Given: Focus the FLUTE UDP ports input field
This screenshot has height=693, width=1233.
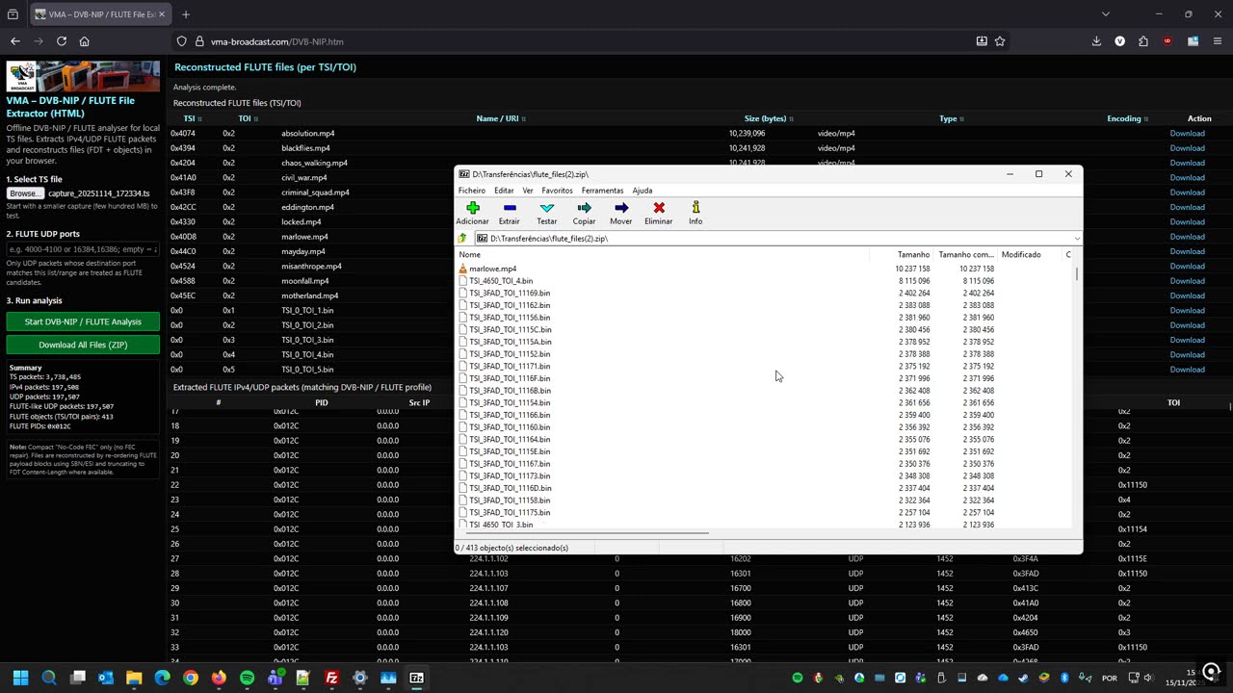Looking at the screenshot, I should click(82, 249).
